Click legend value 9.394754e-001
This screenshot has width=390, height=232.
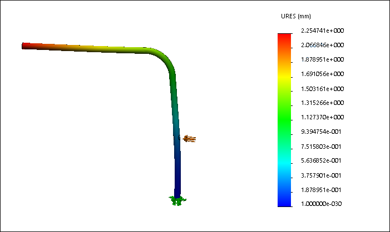(321, 132)
